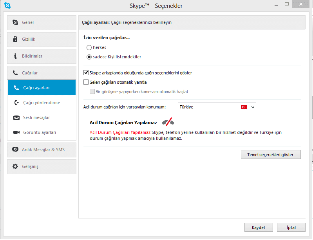Uncheck 'Skype arkaplanda olduğunda çağrı seçeneklerini göster'

86,72
